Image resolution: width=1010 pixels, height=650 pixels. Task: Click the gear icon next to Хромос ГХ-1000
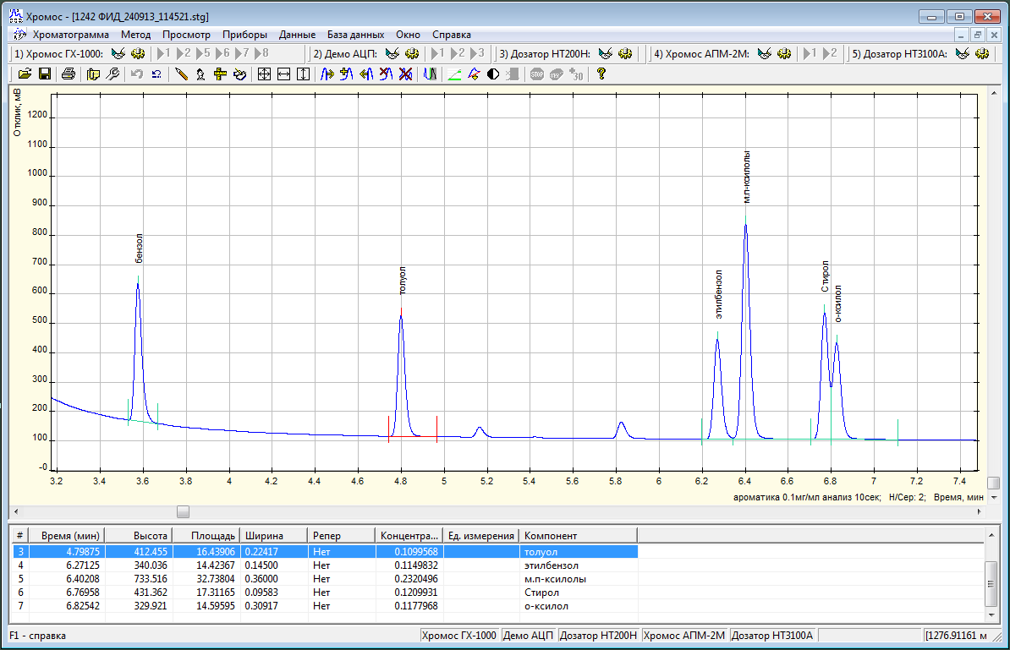pos(138,54)
